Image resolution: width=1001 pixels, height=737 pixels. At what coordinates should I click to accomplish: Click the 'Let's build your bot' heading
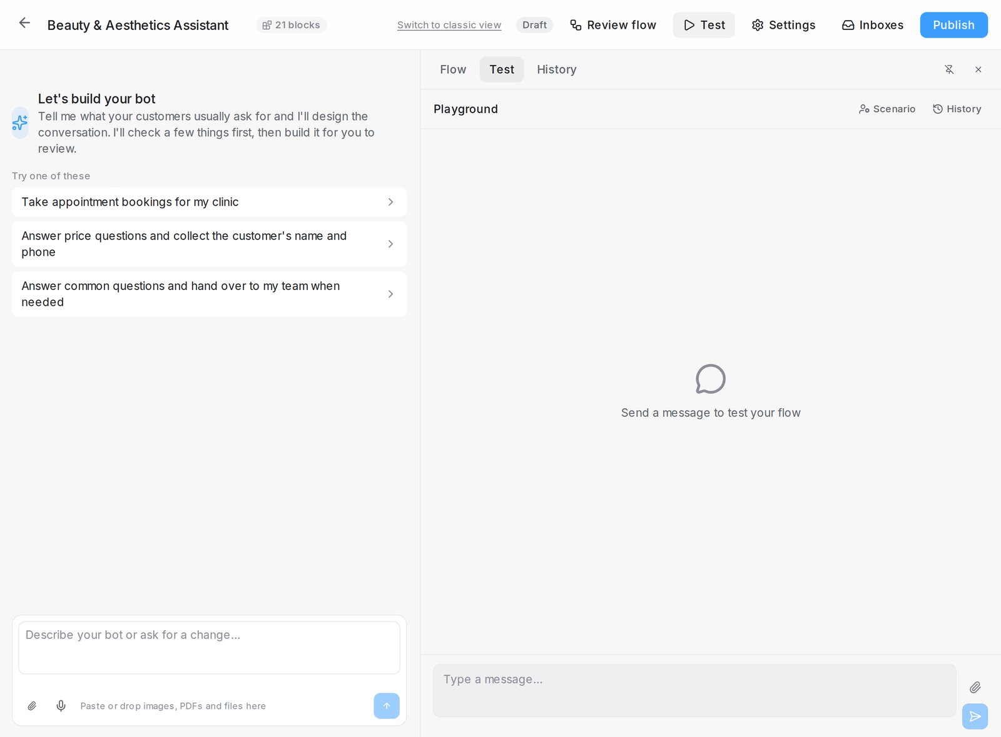96,99
